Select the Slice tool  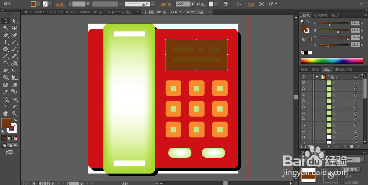14,106
